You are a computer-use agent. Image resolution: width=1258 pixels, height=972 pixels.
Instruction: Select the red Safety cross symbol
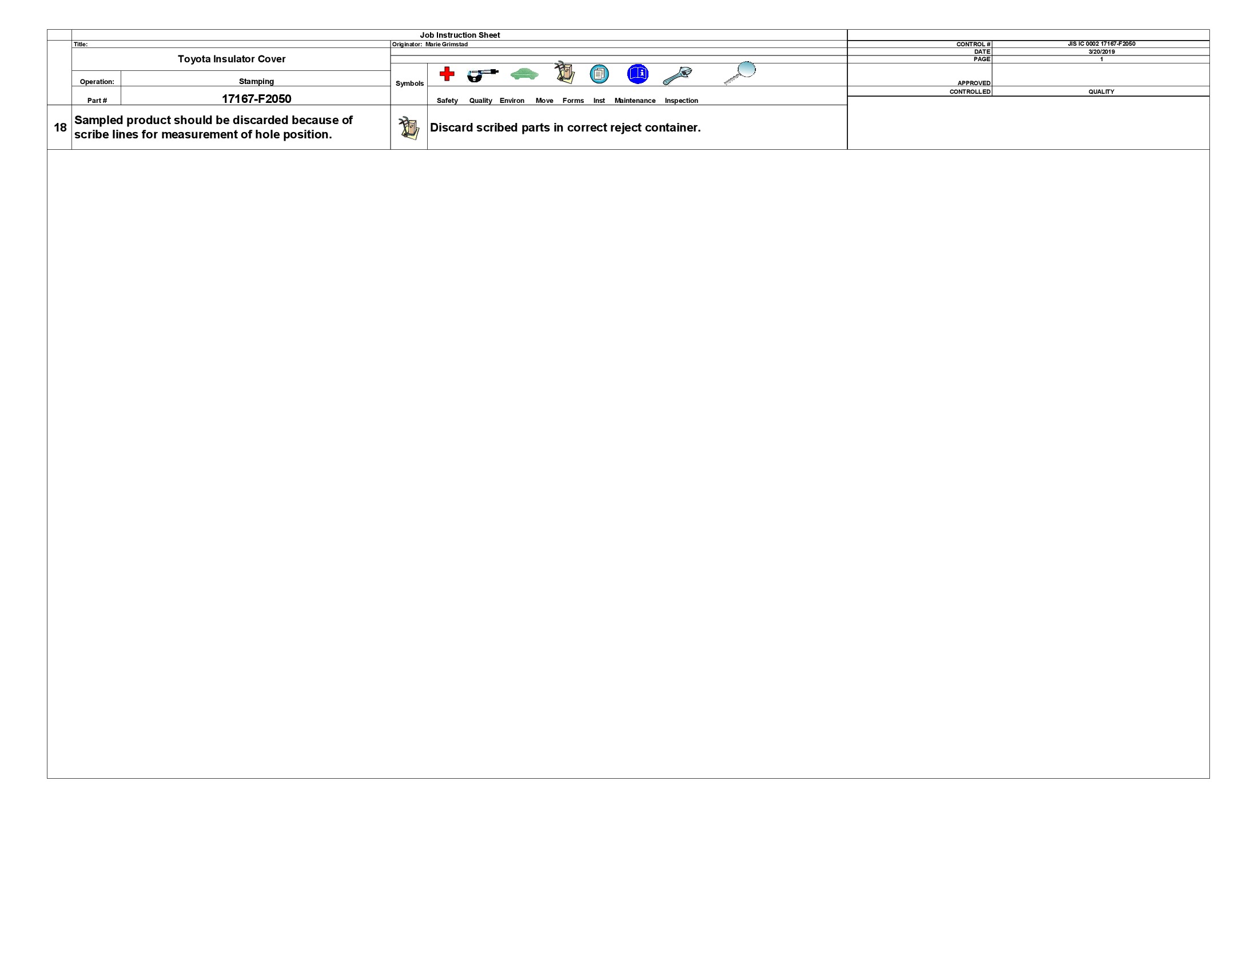click(x=447, y=74)
